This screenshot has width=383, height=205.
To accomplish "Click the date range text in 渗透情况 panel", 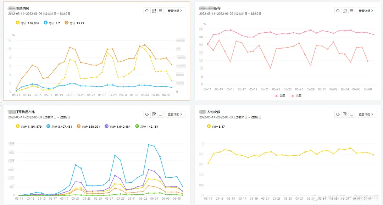I will (x=39, y=14).
